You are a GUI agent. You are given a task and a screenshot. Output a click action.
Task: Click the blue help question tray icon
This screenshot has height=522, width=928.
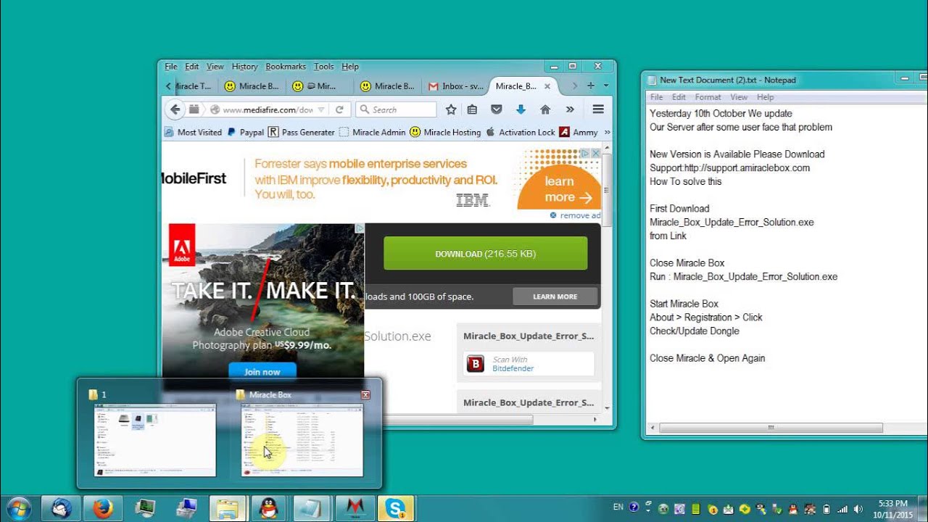tap(634, 508)
